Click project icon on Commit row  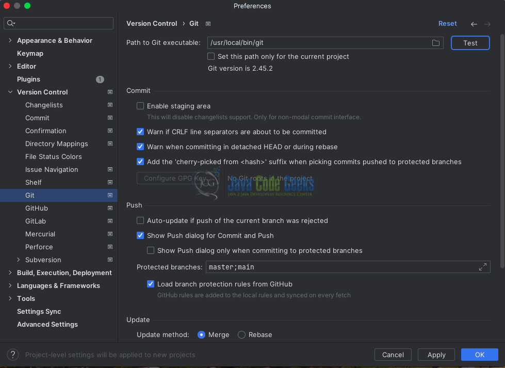(x=110, y=118)
